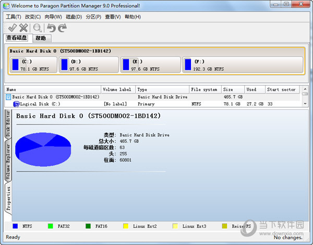The width and height of the screenshot is (313, 245).
Task: Click the partition list scroll down arrow
Action: [305, 104]
